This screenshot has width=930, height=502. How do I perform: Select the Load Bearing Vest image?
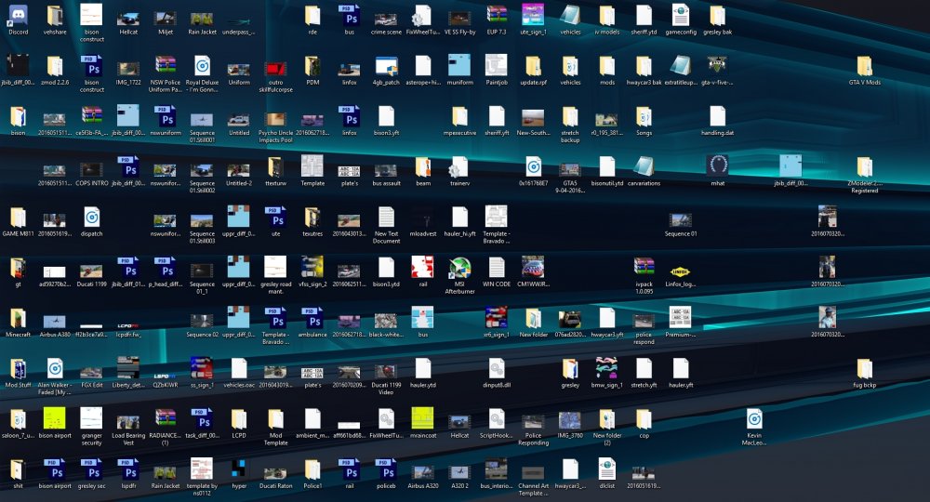[128, 420]
